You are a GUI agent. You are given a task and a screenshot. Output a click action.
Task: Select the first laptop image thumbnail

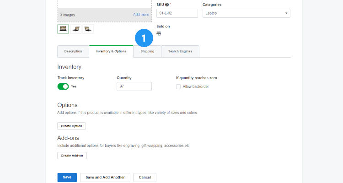click(x=63, y=29)
